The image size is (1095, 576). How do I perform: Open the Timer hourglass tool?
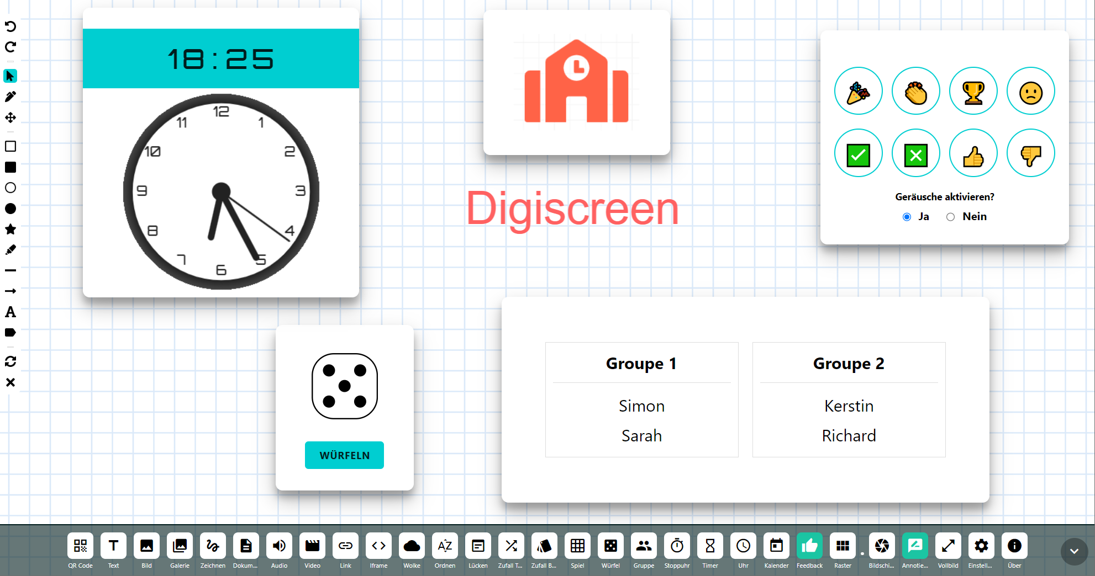click(x=710, y=546)
